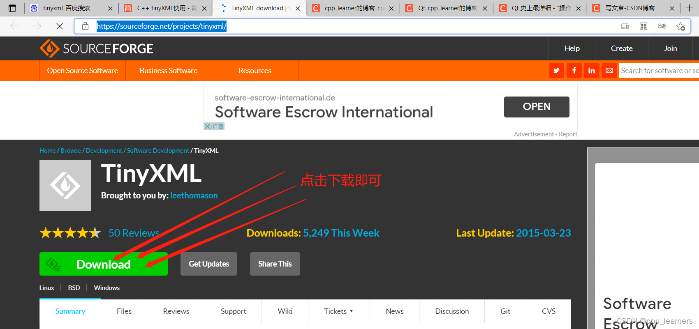
Task: Click the address bar URL
Action: point(162,26)
